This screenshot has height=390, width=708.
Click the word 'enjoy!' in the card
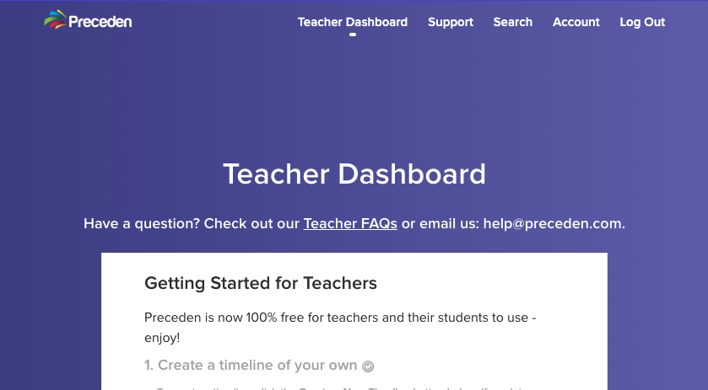click(162, 338)
